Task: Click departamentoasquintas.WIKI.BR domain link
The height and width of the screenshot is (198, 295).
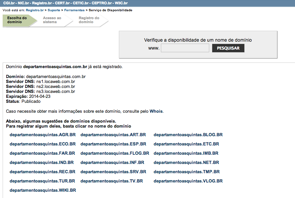Action: (x=43, y=190)
